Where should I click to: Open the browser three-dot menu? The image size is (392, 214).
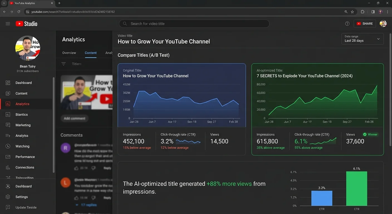[x=388, y=12]
